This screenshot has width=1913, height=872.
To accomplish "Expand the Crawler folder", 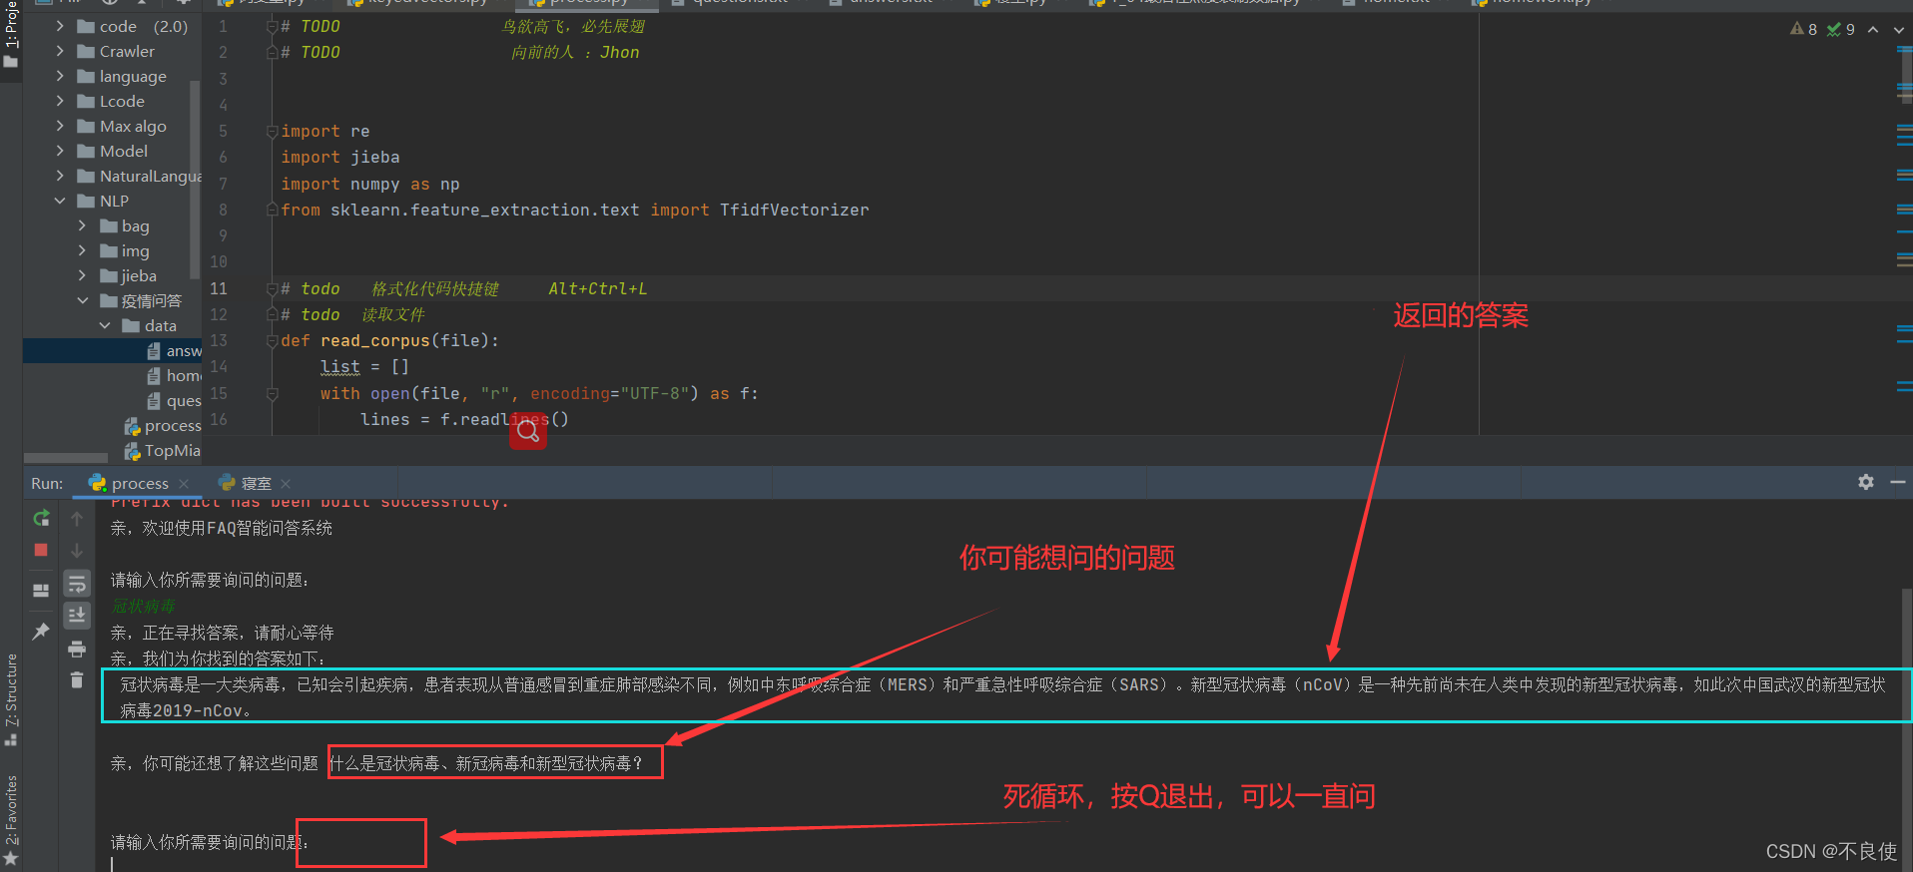I will (x=60, y=51).
